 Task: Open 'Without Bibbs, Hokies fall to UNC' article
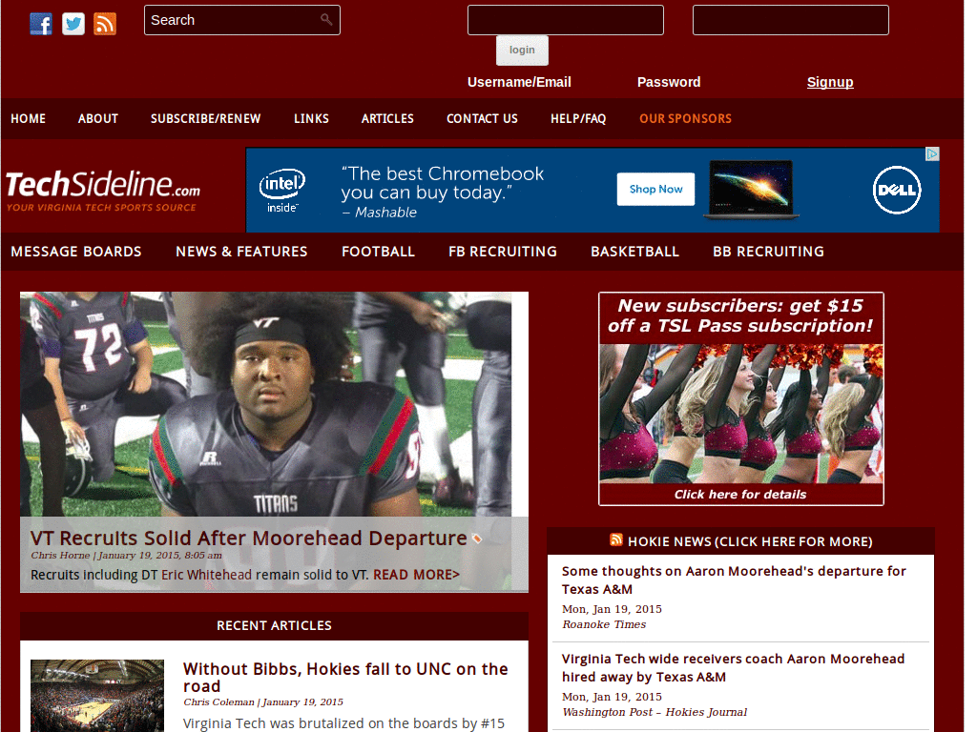tap(345, 678)
